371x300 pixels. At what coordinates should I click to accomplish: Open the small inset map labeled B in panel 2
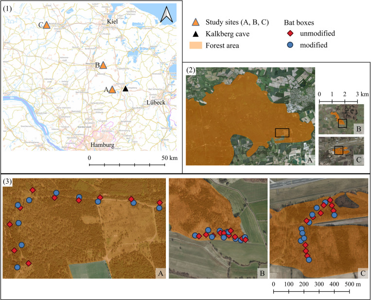click(341, 119)
